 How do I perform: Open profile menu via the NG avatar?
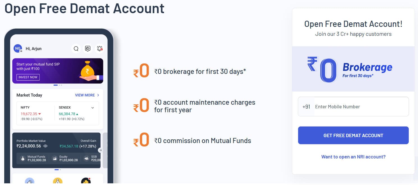pyautogui.click(x=18, y=48)
